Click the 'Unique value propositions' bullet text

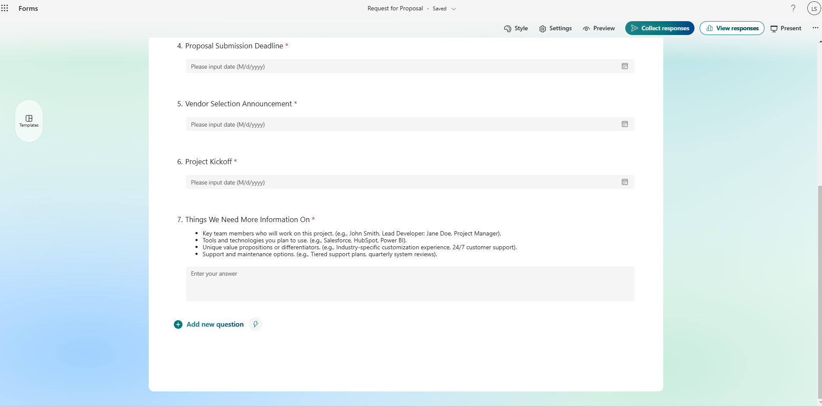359,247
